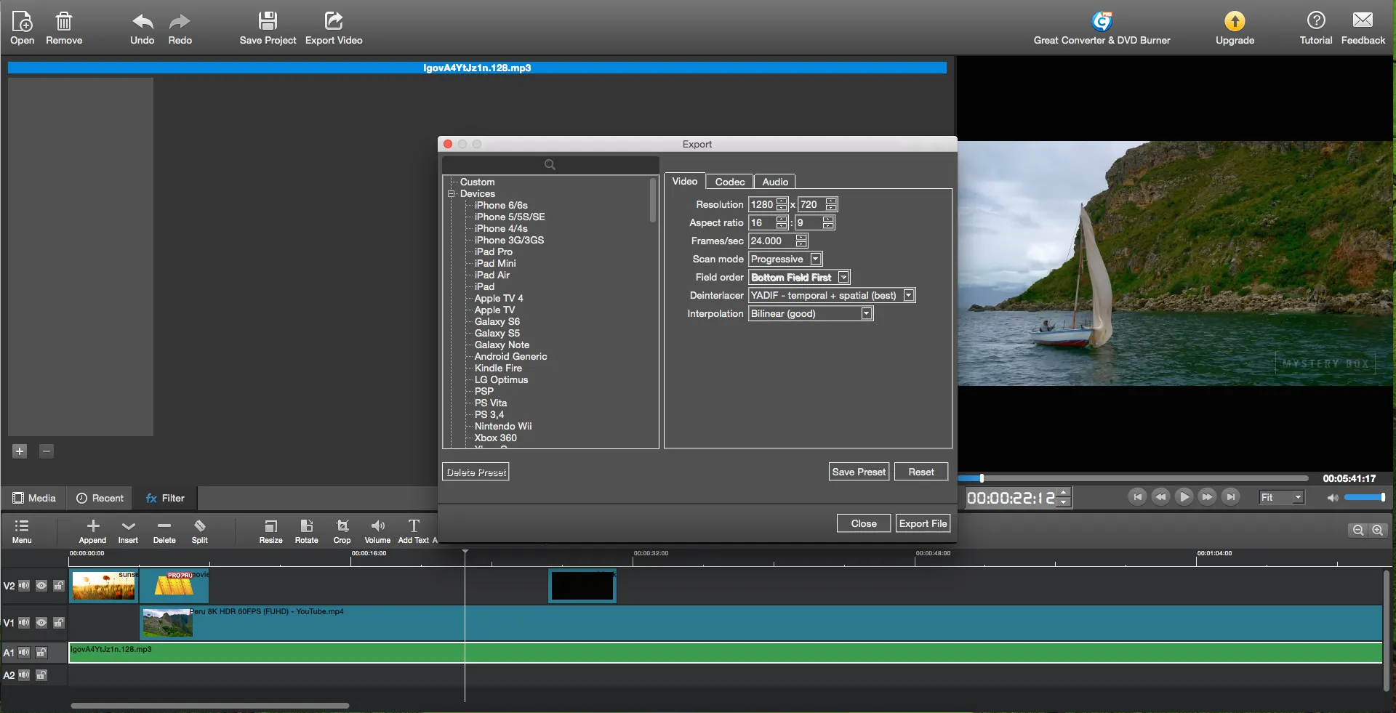Select the Split tool

coord(199,531)
